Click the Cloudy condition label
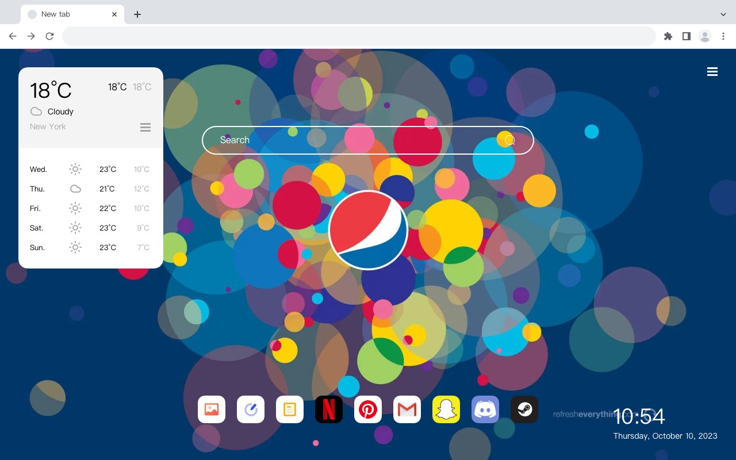 [60, 112]
